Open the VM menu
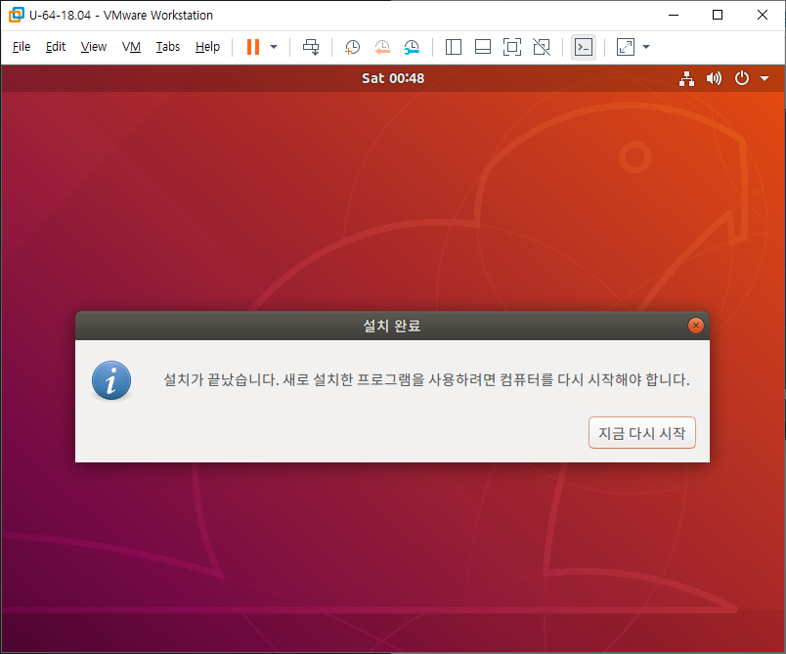This screenshot has height=654, width=786. click(131, 47)
